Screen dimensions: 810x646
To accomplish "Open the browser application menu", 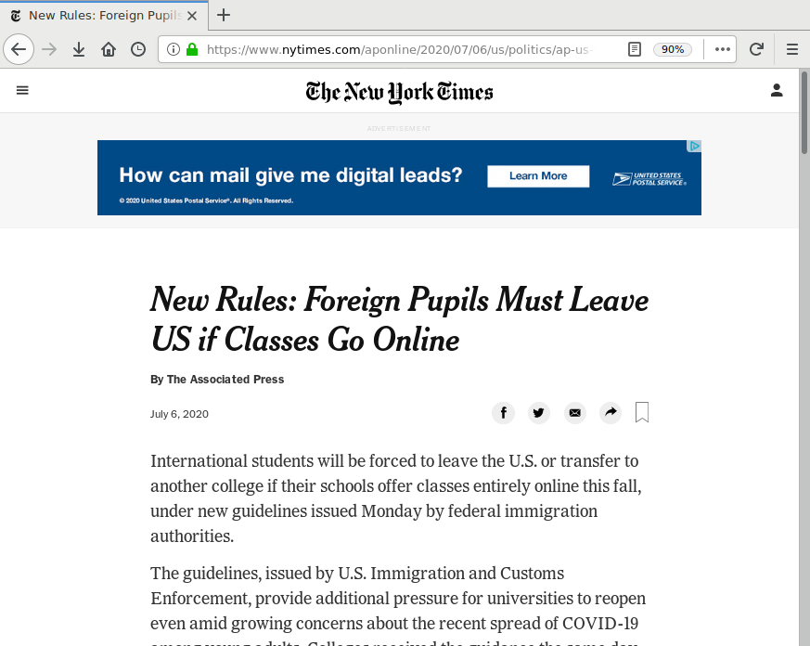I will [x=791, y=49].
